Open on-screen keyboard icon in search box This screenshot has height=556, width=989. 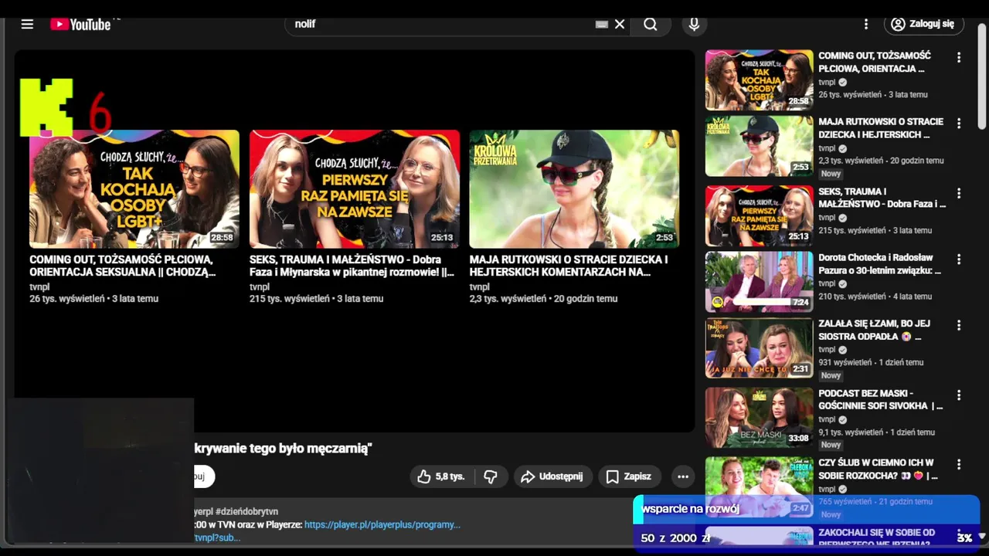602,24
